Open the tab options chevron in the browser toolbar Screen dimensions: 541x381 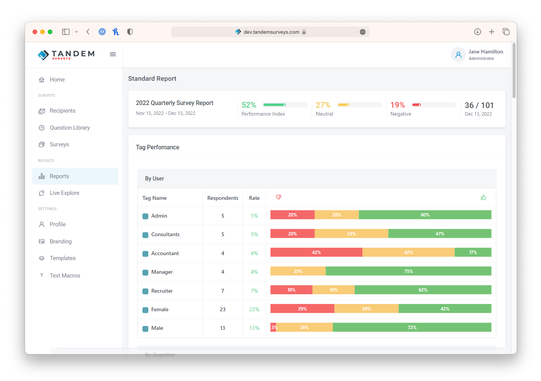pyautogui.click(x=77, y=32)
